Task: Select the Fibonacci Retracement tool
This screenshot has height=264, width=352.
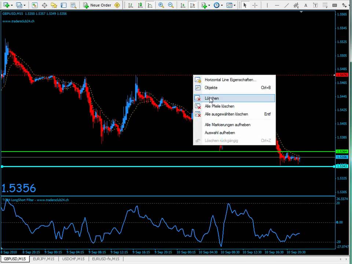Action: [x=325, y=5]
